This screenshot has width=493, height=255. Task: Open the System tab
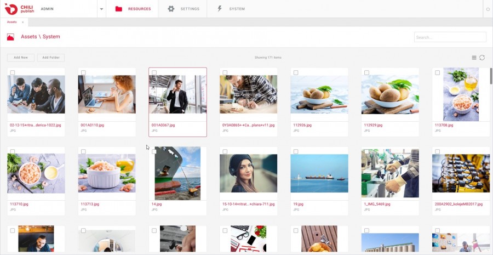click(231, 9)
